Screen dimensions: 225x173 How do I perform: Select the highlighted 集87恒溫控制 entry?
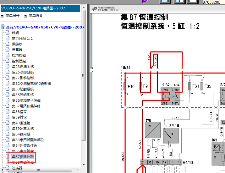click(x=23, y=157)
